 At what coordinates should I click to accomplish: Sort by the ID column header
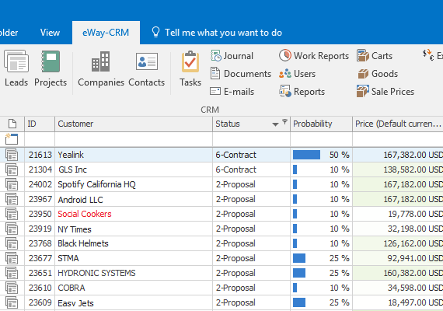[x=40, y=124]
